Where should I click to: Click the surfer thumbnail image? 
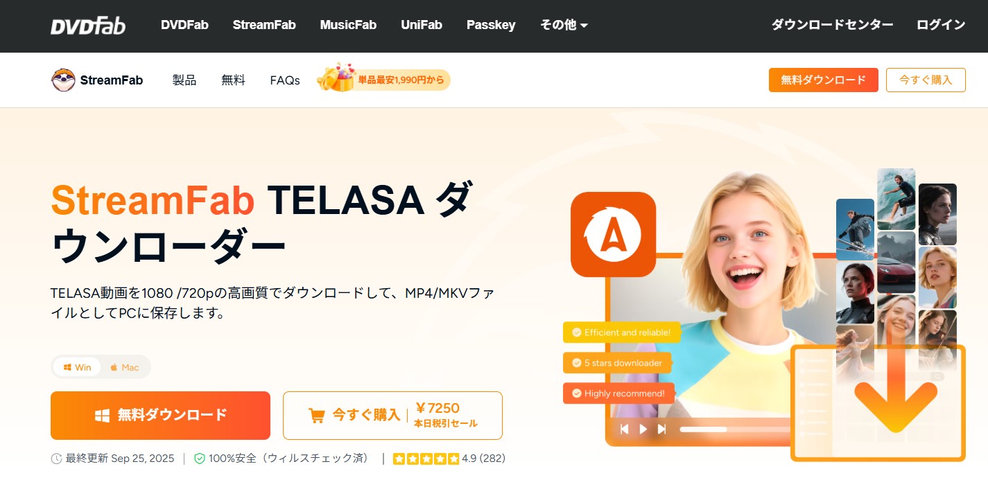896,199
